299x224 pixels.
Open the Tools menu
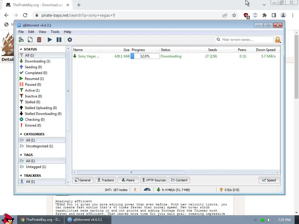click(x=55, y=32)
